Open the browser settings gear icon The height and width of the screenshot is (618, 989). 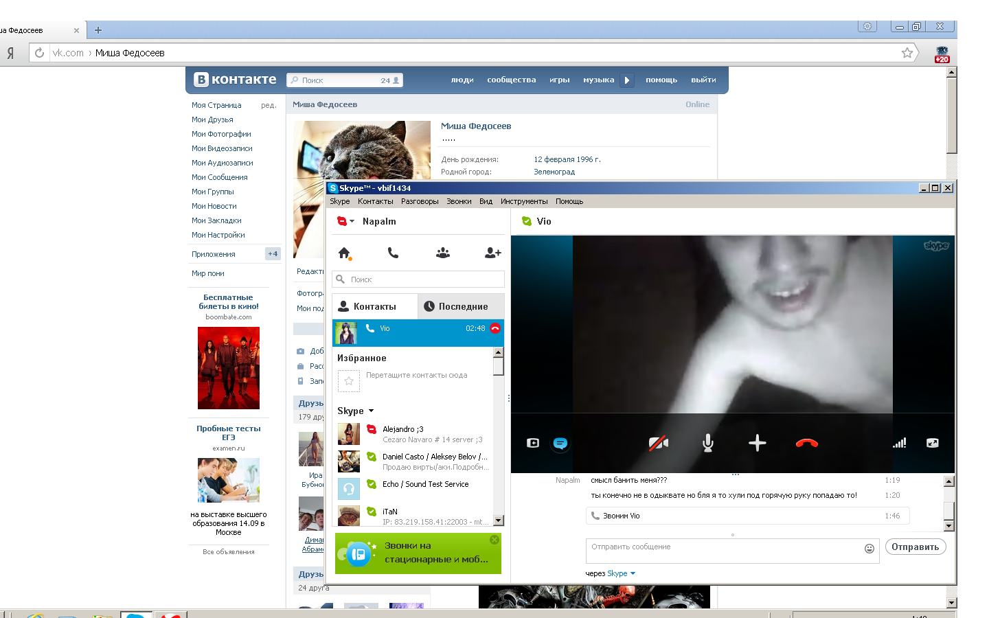point(867,26)
